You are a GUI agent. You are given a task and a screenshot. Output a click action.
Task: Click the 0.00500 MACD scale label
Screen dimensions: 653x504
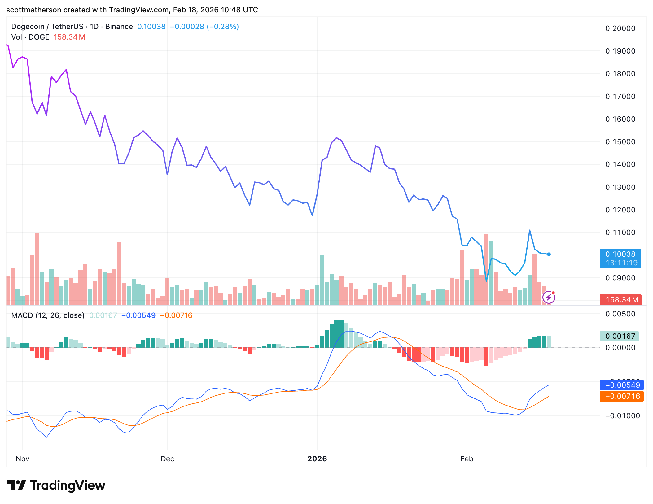click(x=620, y=314)
